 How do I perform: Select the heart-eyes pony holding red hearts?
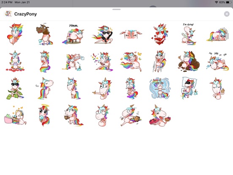click(x=160, y=34)
